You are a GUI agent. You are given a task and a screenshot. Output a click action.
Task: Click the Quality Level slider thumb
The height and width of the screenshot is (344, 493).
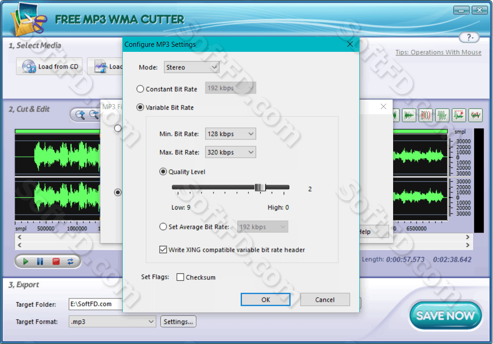260,188
